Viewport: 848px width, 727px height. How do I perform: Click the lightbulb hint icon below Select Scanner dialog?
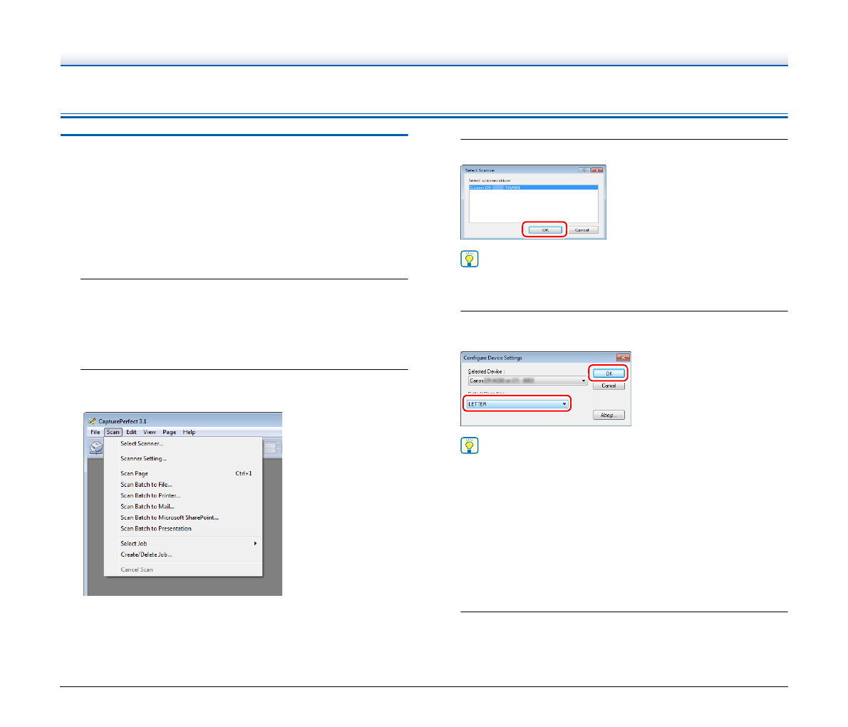pos(470,259)
